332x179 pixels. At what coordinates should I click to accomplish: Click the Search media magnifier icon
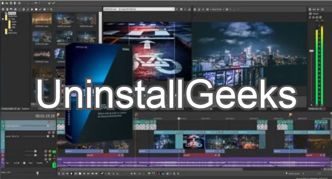(51, 9)
